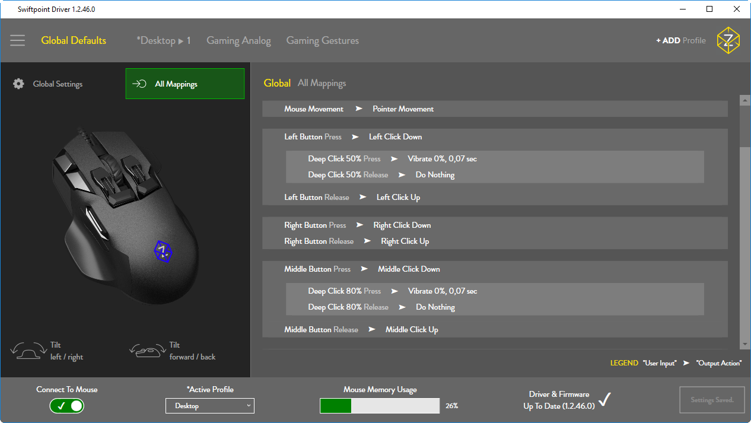
Task: Click the blue Z logo on mouse
Action: [163, 252]
